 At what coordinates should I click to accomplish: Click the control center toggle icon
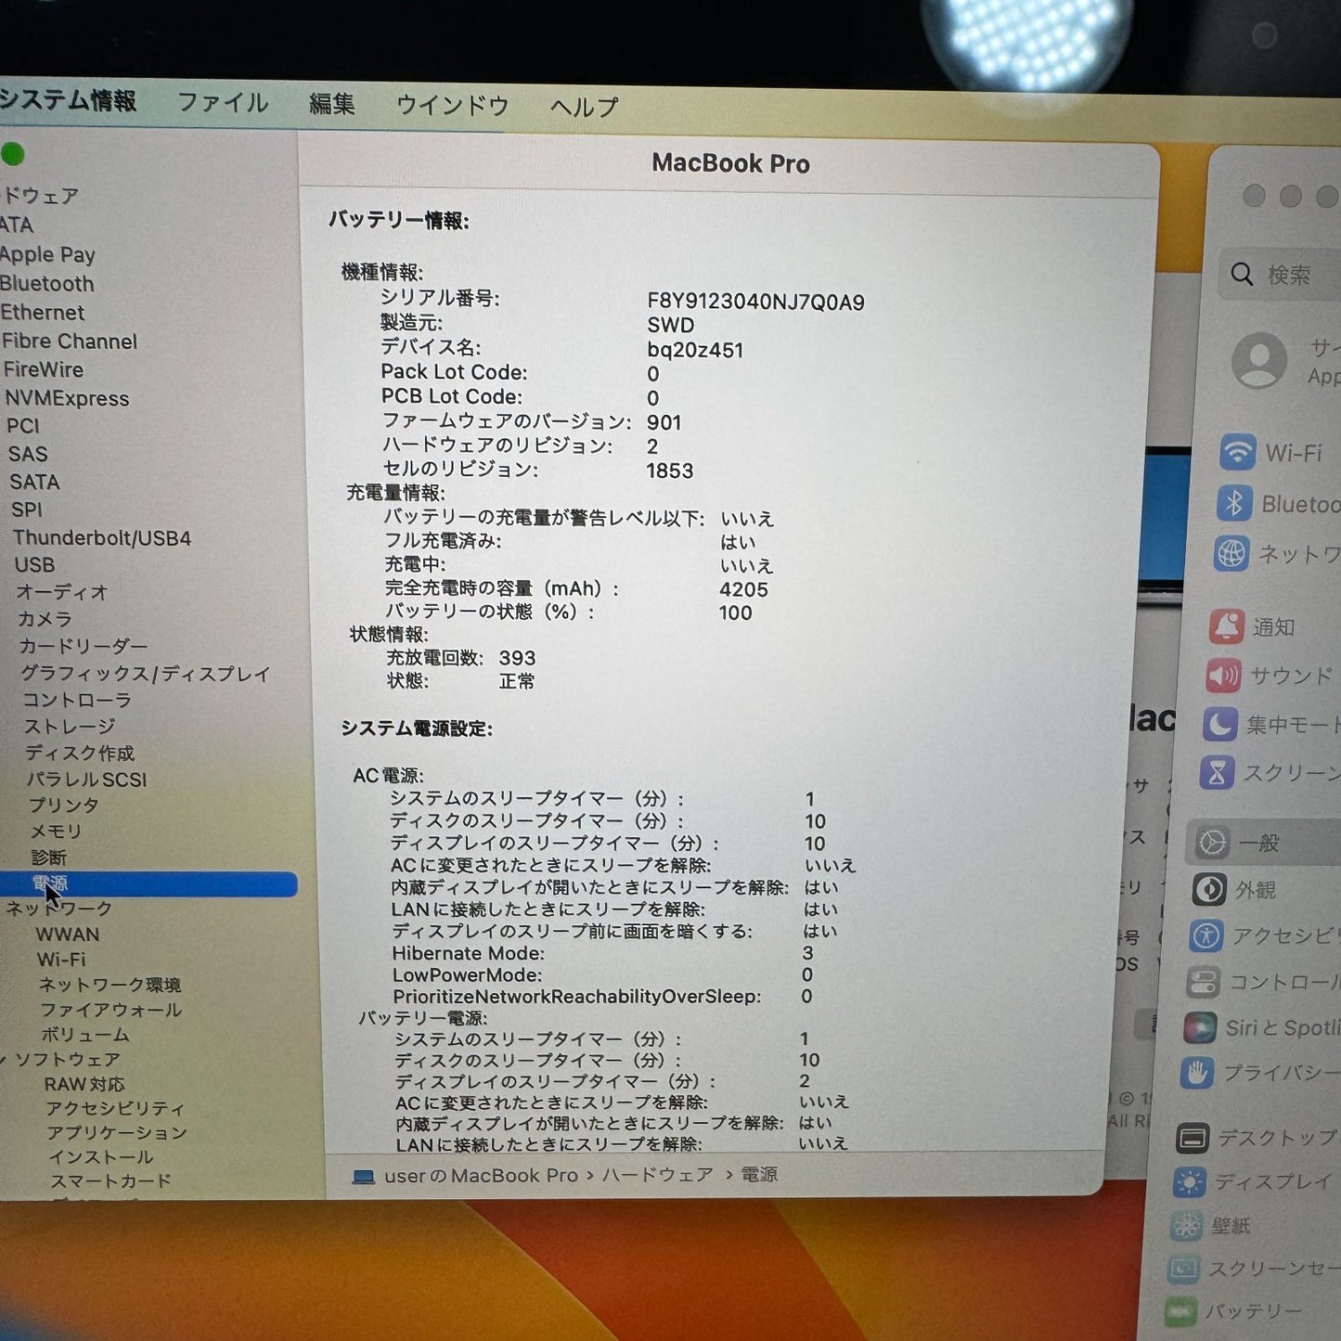(x=1203, y=982)
